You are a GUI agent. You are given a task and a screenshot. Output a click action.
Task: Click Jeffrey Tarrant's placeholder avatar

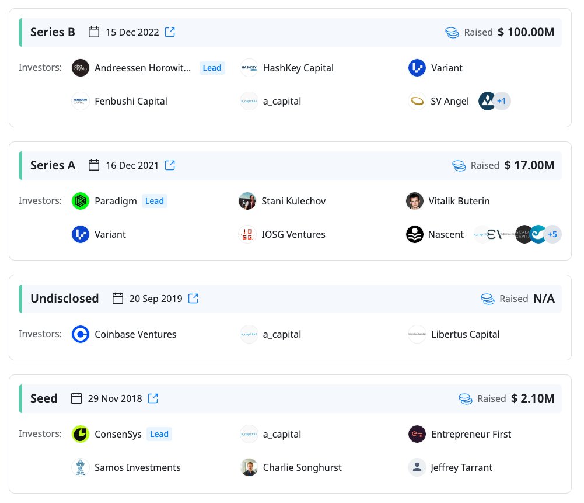point(417,467)
